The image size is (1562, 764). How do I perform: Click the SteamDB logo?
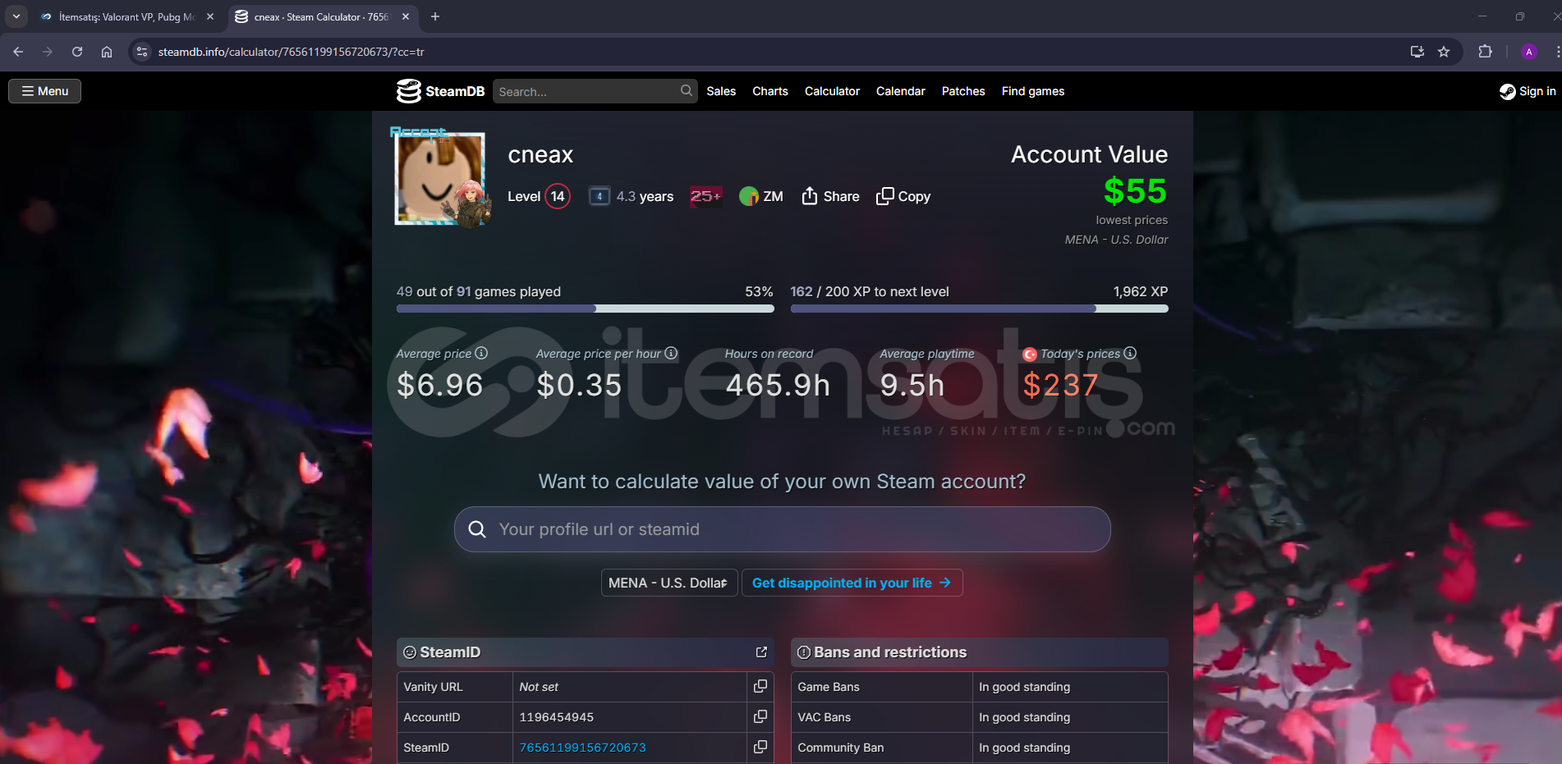pos(440,91)
